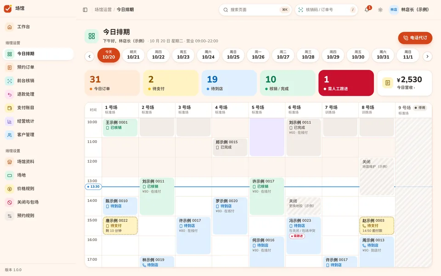
Task: Select the 明天 10/21 date tab
Action: point(133,55)
